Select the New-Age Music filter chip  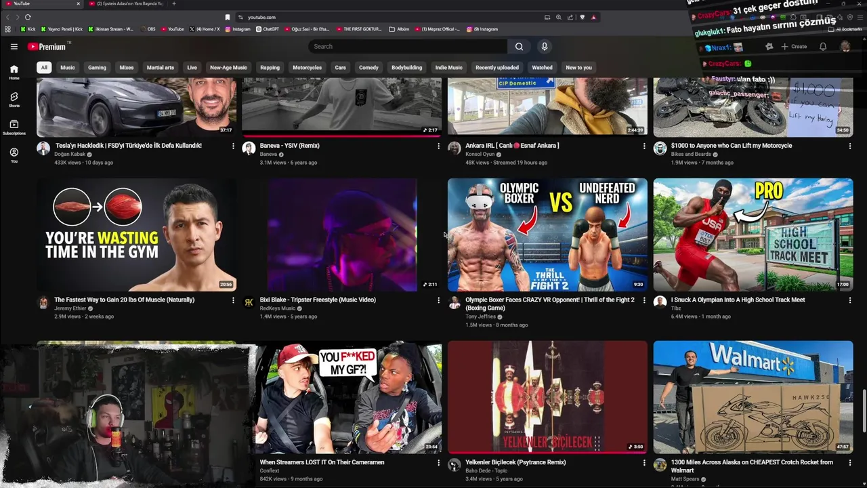coord(228,67)
